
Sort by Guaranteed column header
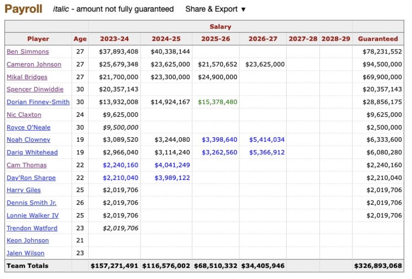pos(378,39)
